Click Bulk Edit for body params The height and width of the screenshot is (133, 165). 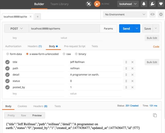(x=152, y=62)
